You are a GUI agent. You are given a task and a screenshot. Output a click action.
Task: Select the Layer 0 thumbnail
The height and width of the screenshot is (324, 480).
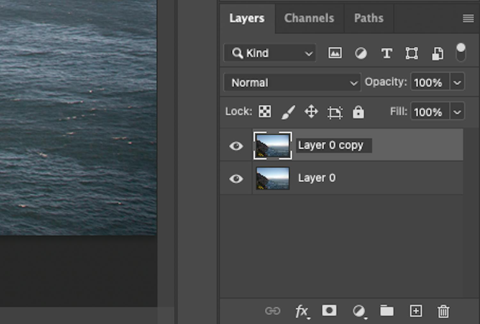pyautogui.click(x=273, y=178)
